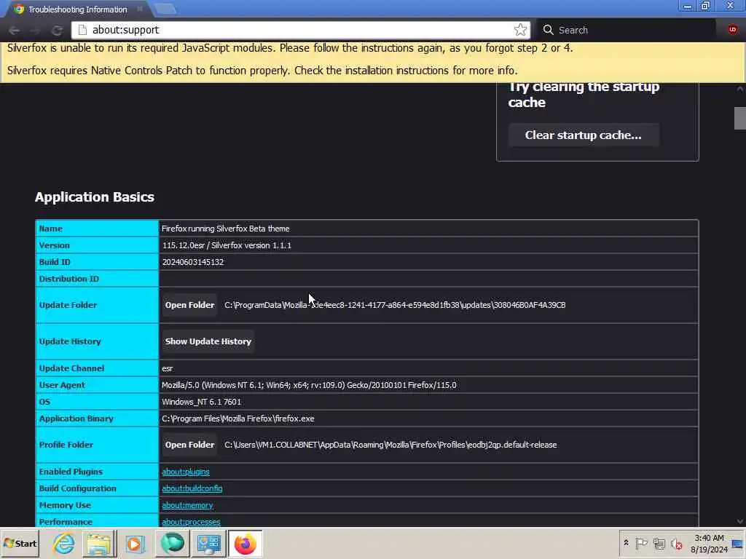This screenshot has width=746, height=559.
Task: Open the about:buildconfig link
Action: pyautogui.click(x=192, y=488)
